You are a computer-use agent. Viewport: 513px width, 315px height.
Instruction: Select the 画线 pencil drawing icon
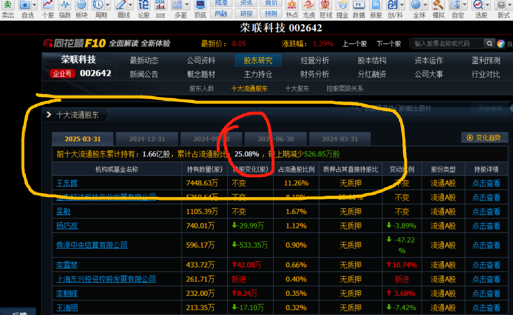point(121,5)
